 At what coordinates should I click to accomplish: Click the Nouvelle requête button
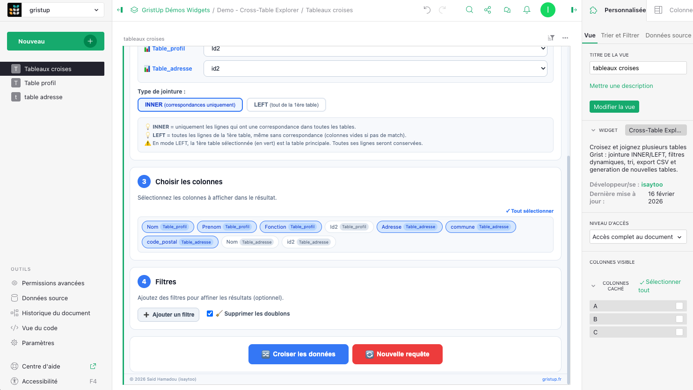click(x=397, y=354)
